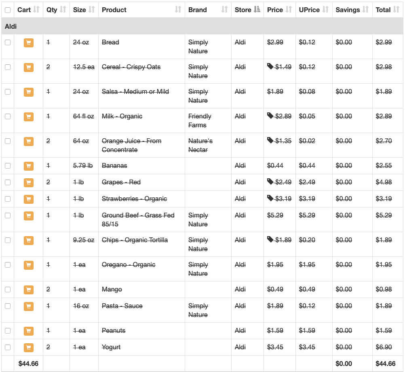Select the 'Orange Juice - From Concentrate' product text
This screenshot has height=372, width=405.
point(131,146)
